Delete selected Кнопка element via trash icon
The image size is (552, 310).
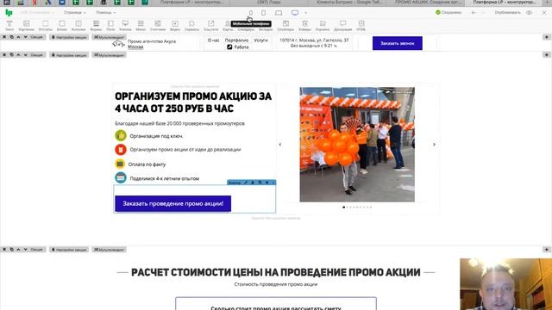(253, 183)
